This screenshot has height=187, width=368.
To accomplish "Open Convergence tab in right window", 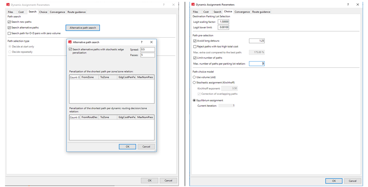I will 242,12.
